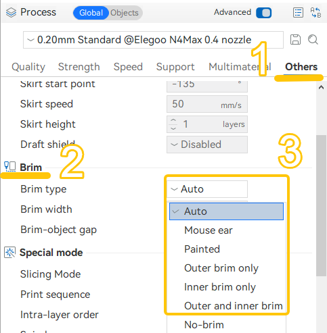Toggle the Advanced mode switch
Screen dimensions: 327x333
pos(263,13)
